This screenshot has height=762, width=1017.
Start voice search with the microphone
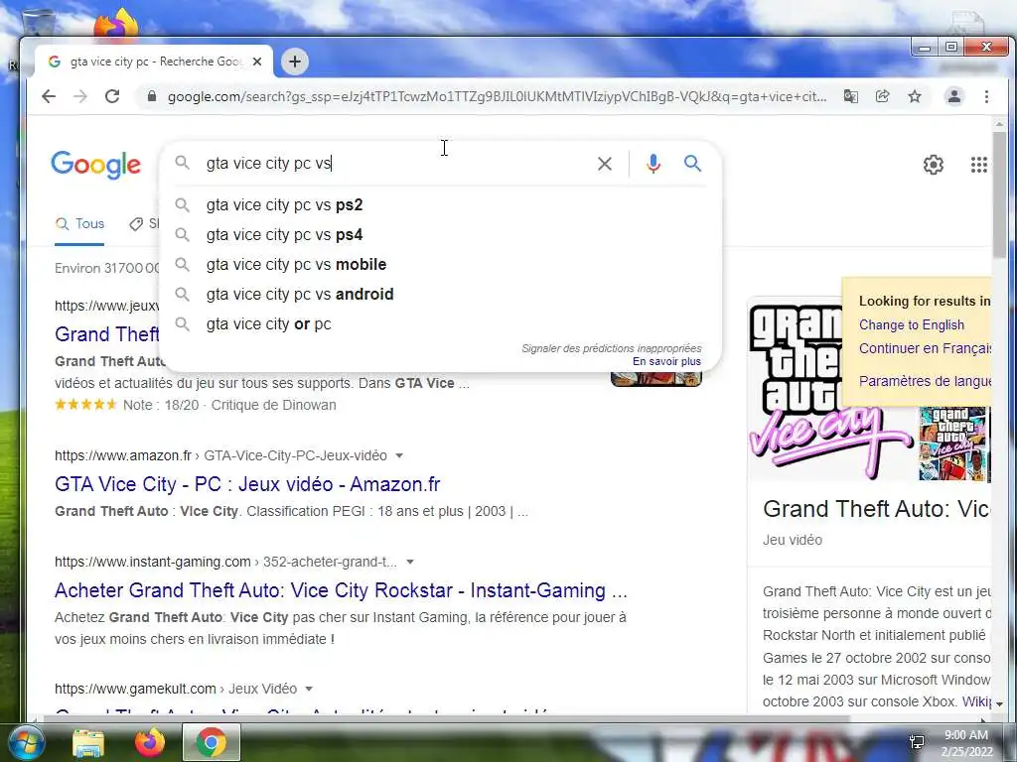(654, 164)
